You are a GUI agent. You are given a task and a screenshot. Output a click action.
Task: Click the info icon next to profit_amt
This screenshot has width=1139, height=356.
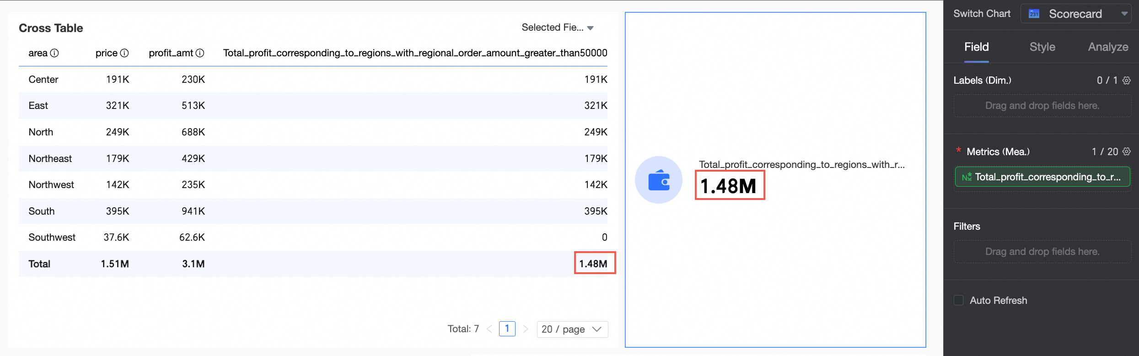(200, 53)
